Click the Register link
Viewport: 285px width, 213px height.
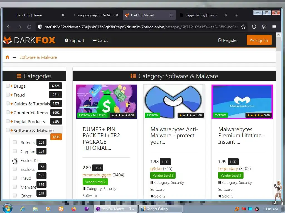tap(228, 40)
